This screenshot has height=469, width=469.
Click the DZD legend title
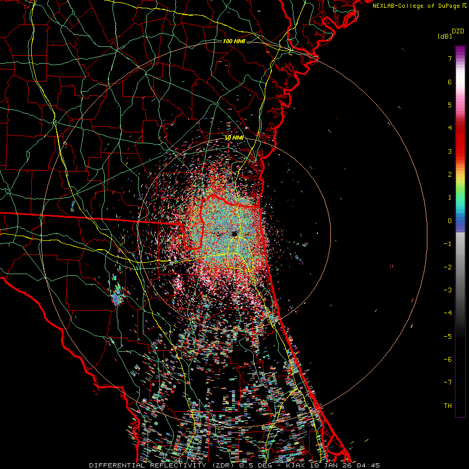(x=458, y=31)
